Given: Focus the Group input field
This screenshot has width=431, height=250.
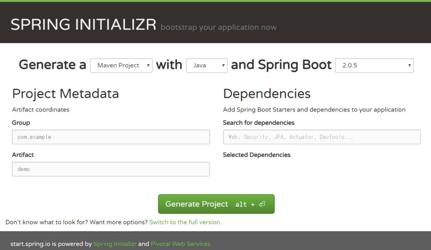Looking at the screenshot, I should (x=111, y=137).
